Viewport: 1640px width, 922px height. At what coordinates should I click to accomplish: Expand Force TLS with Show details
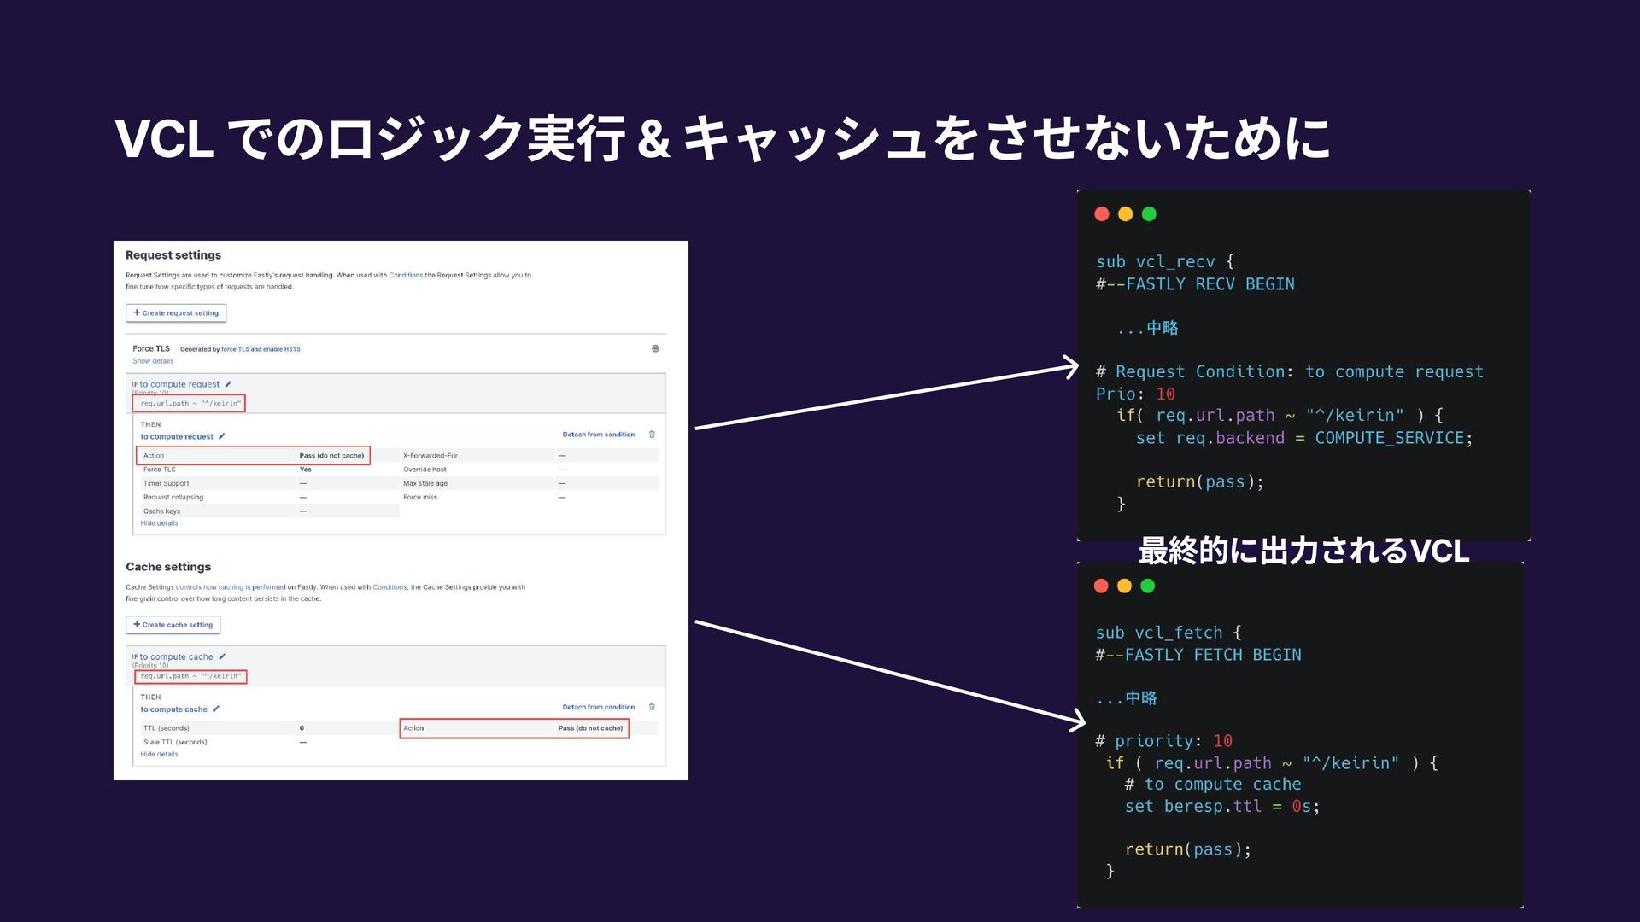tap(153, 361)
